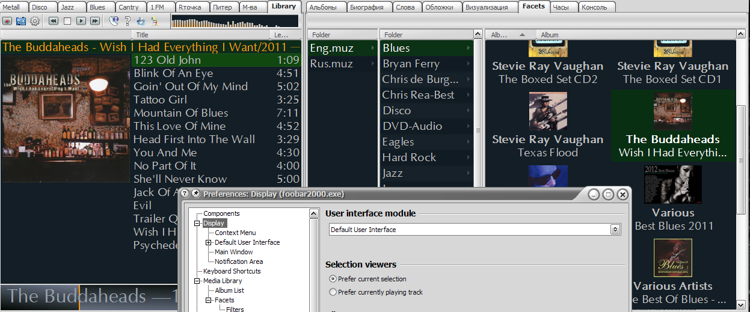This screenshot has height=312, width=750.
Task: Select track 'Blink Of An Eye'
Action: click(216, 73)
